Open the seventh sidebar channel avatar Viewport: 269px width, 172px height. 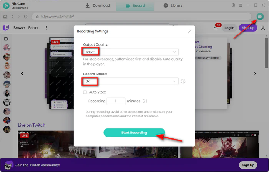7,102
